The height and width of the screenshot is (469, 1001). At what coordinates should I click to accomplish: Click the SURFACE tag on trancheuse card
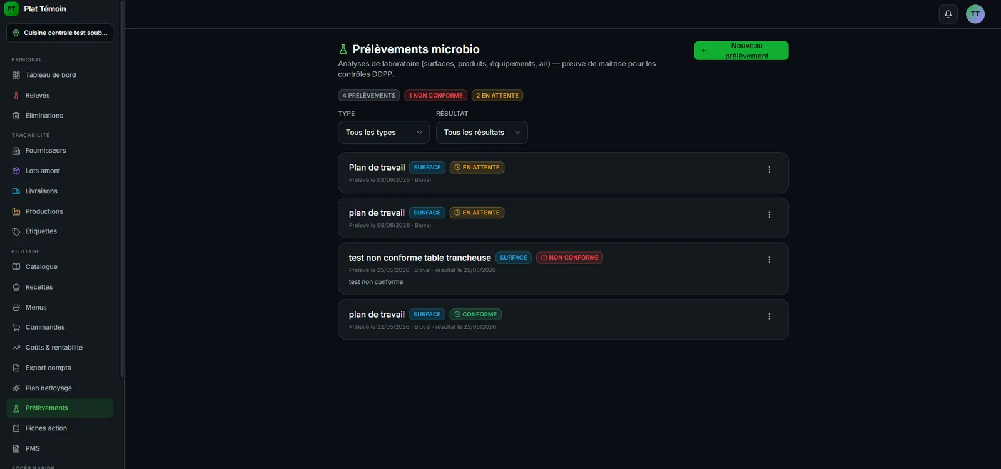click(514, 258)
